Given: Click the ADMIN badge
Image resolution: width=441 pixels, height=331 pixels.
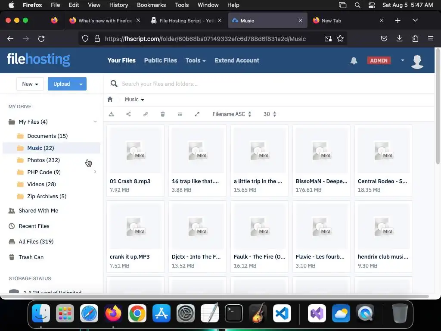Looking at the screenshot, I should tap(379, 60).
